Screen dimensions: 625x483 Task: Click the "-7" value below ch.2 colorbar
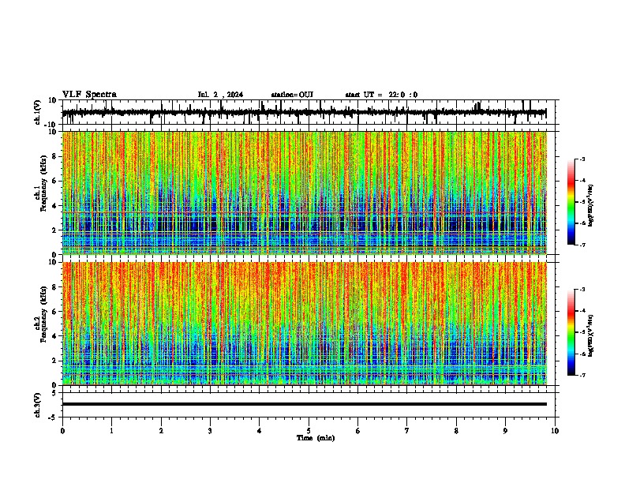click(x=582, y=375)
